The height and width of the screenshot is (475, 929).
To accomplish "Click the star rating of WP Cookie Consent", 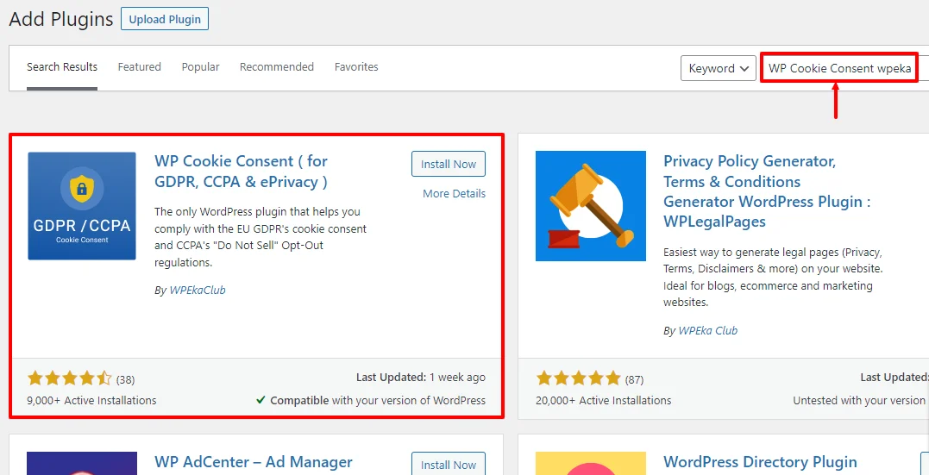I will [x=69, y=378].
